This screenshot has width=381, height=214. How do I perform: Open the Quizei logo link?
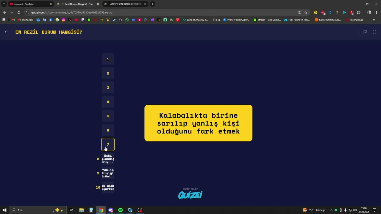pos(190,195)
